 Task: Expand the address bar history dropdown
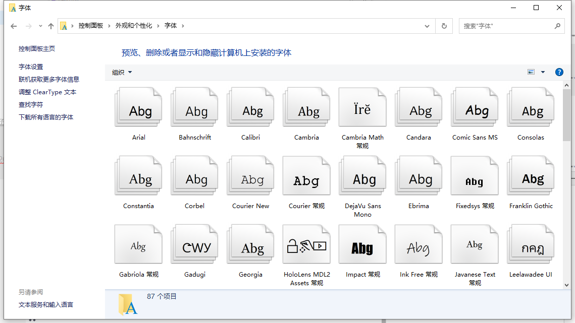427,26
